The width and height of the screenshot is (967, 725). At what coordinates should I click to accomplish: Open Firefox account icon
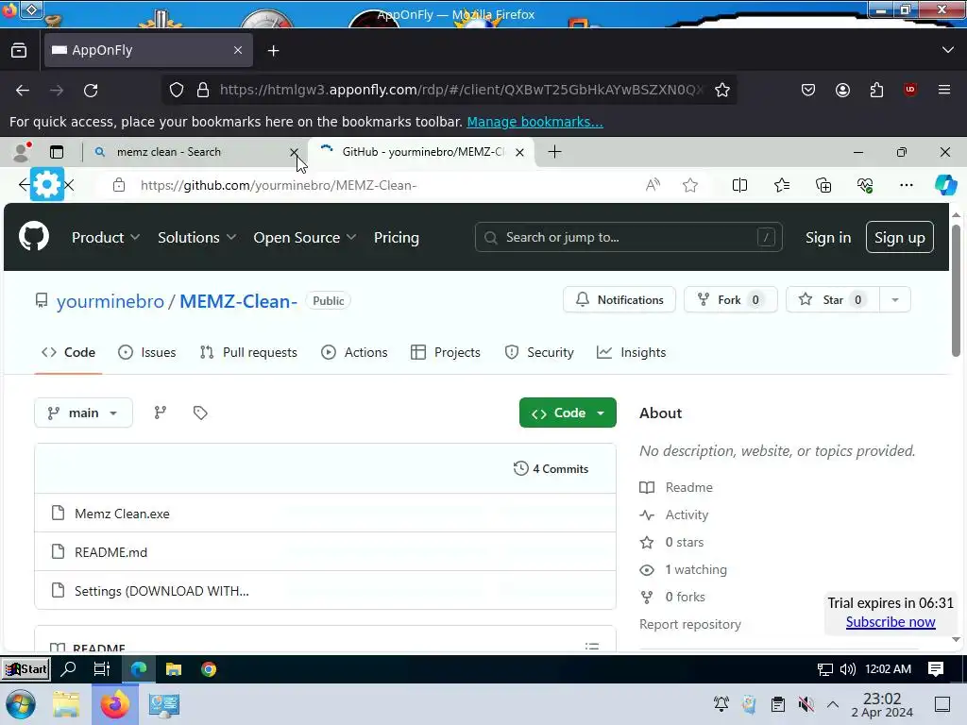tap(842, 90)
